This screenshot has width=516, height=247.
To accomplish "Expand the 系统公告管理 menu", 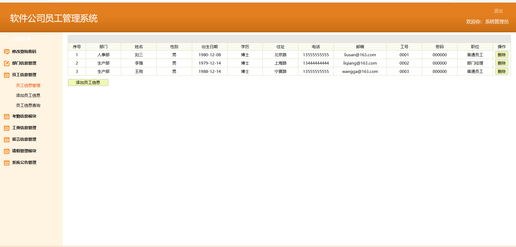I will (x=24, y=162).
